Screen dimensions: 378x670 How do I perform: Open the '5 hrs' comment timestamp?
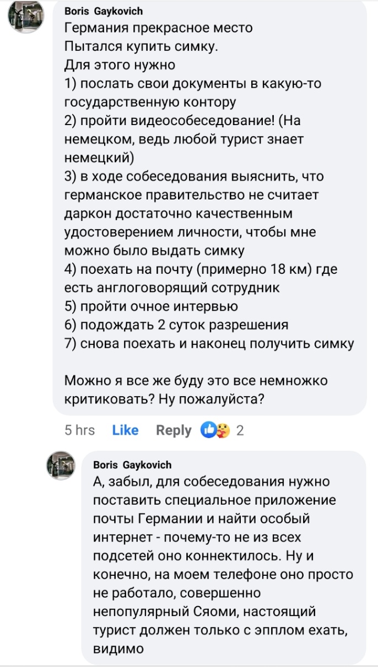point(80,430)
